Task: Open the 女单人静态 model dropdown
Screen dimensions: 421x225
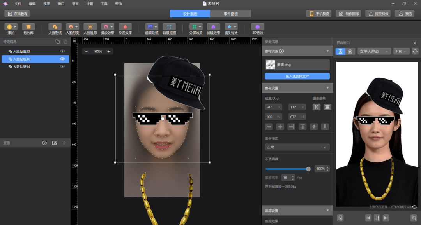Action: pyautogui.click(x=374, y=51)
